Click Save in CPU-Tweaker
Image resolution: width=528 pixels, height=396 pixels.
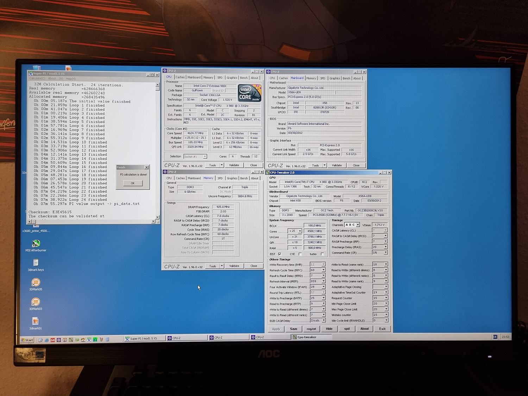294,329
